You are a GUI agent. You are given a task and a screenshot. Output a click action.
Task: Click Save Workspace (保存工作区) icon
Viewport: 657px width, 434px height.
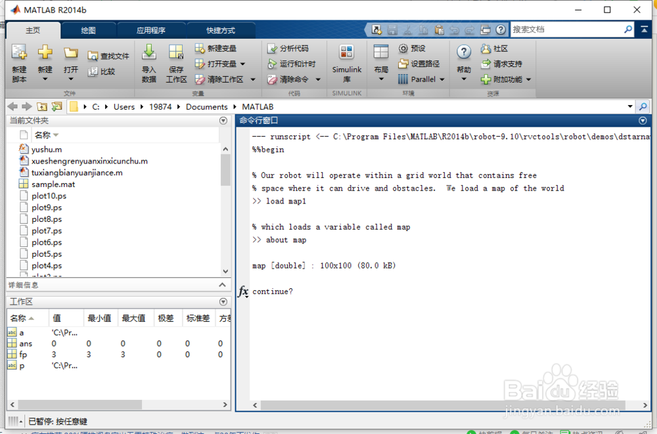click(176, 53)
